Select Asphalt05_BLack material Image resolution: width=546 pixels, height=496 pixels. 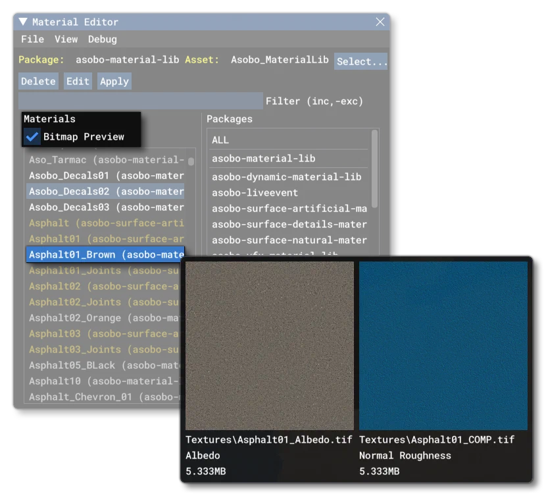click(x=103, y=366)
